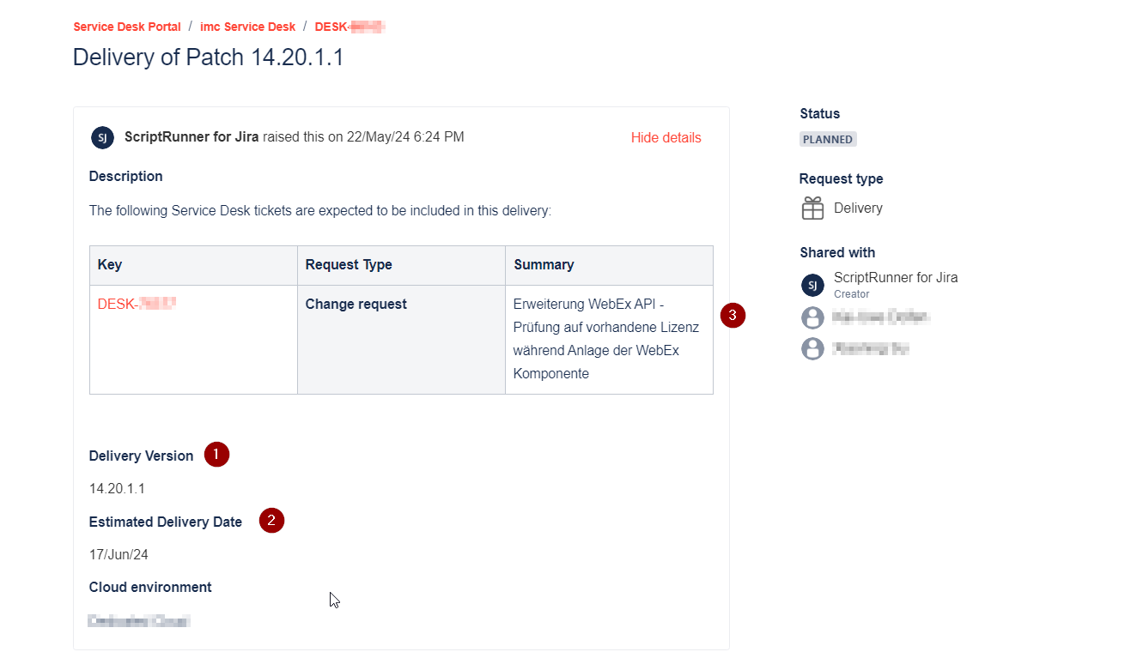Open the DESK ticket breadcrumb link

[x=349, y=27]
